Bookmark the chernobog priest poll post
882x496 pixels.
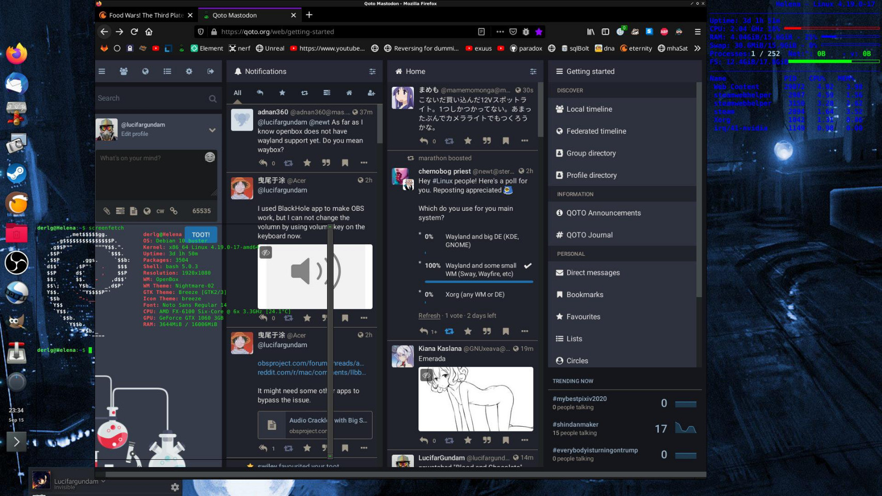[x=506, y=331]
